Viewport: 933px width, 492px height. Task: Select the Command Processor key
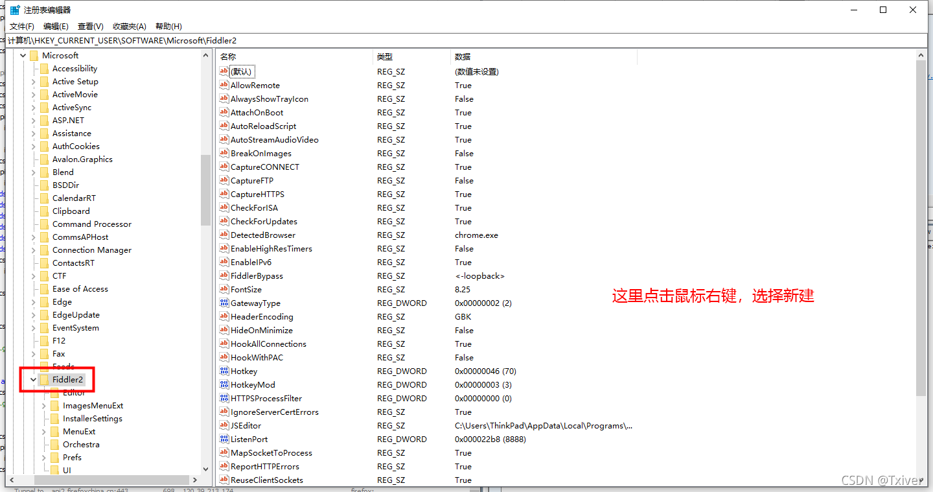[92, 224]
